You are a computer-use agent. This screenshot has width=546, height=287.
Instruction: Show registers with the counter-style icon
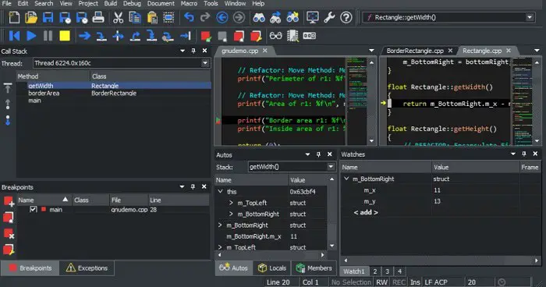pyautogui.click(x=309, y=36)
